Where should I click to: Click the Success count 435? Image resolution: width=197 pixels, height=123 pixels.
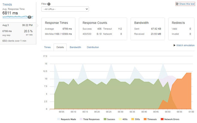coord(99,29)
